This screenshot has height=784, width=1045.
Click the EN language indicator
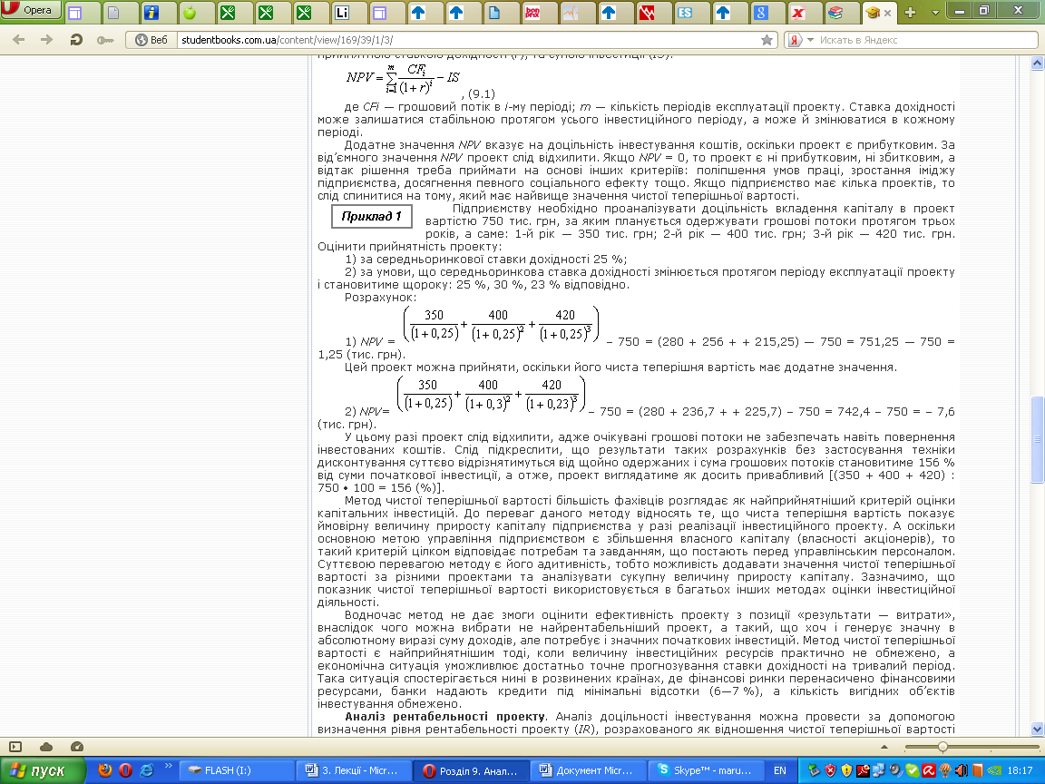pos(779,770)
